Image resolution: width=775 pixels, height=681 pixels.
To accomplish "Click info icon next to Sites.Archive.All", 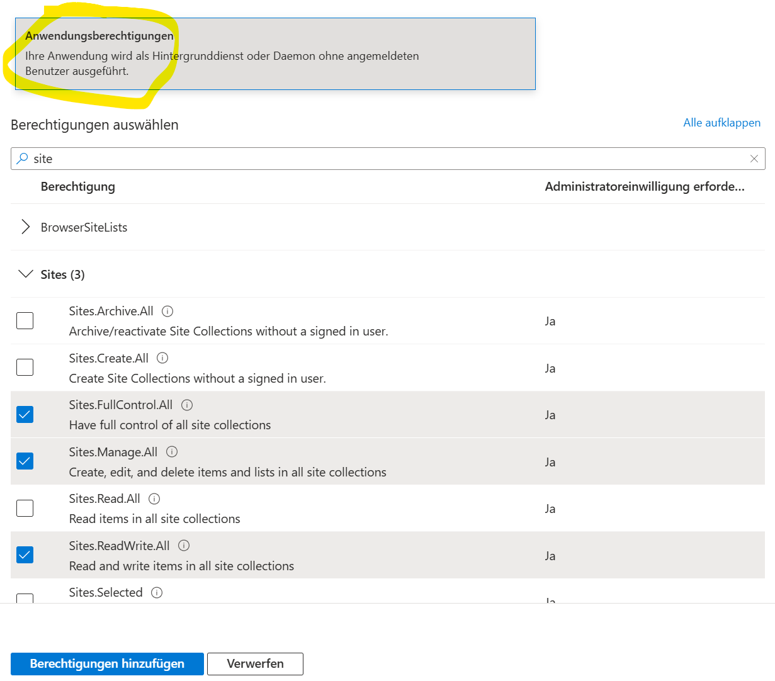I will pyautogui.click(x=167, y=312).
